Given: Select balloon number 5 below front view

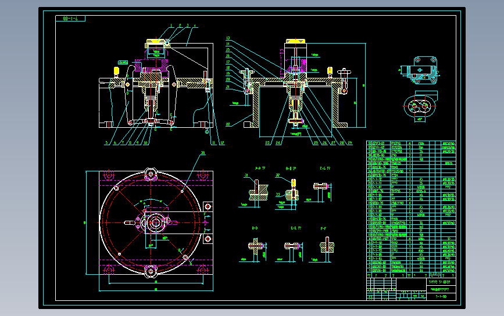Looking at the screenshot, I should tap(107, 143).
